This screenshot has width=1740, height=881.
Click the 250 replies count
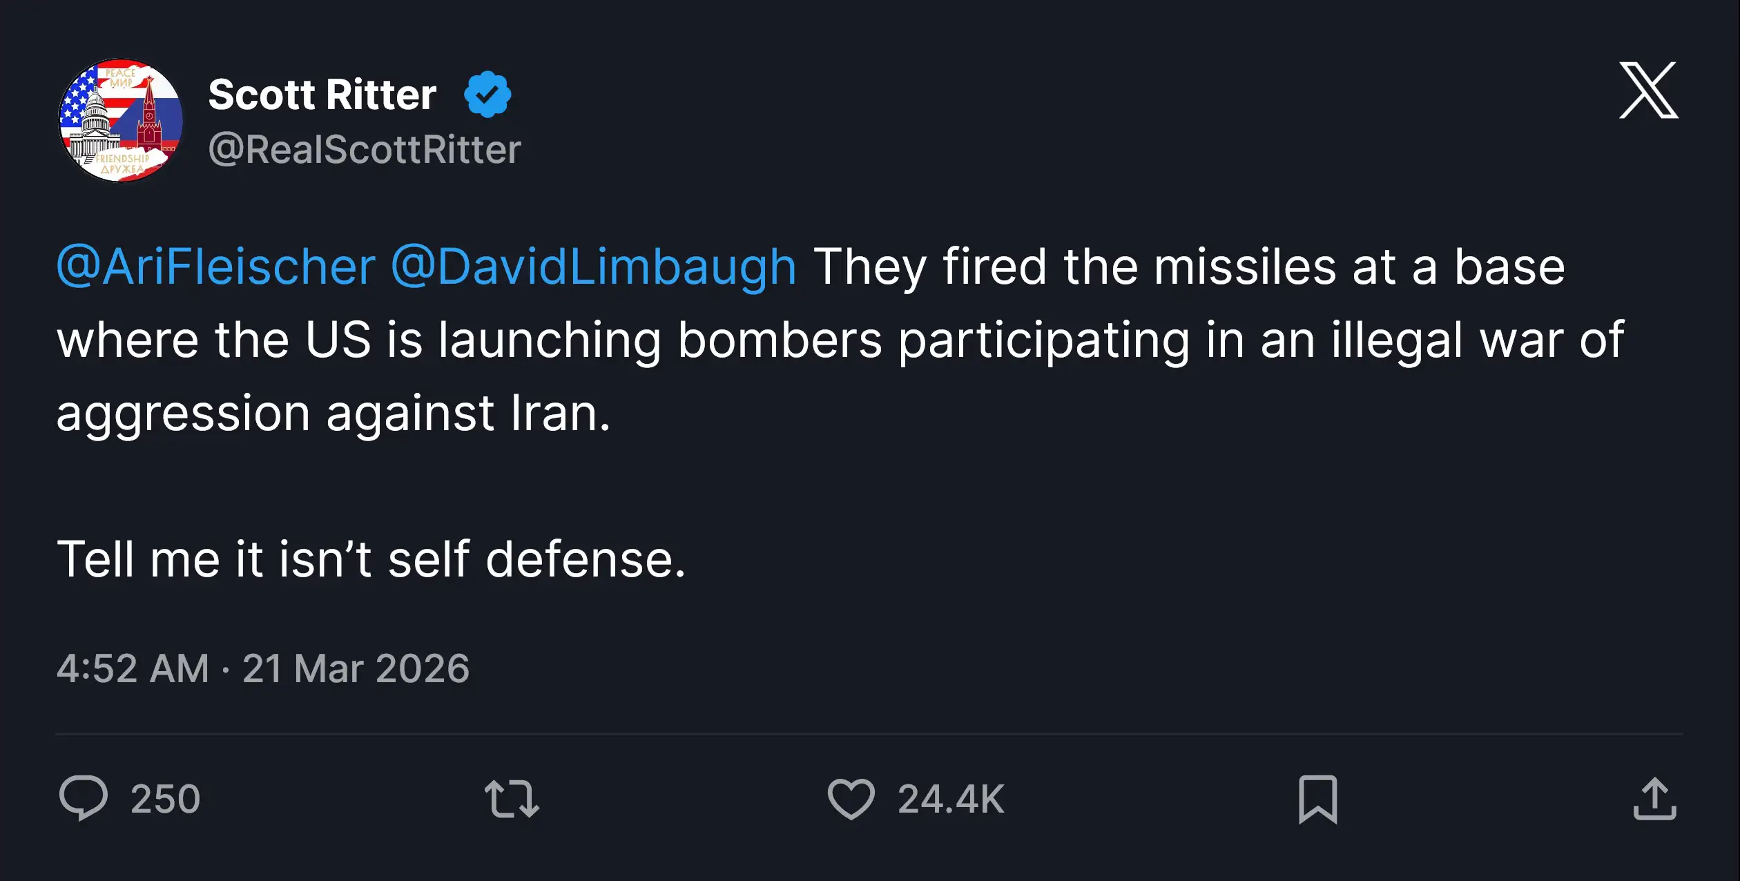pos(165,800)
